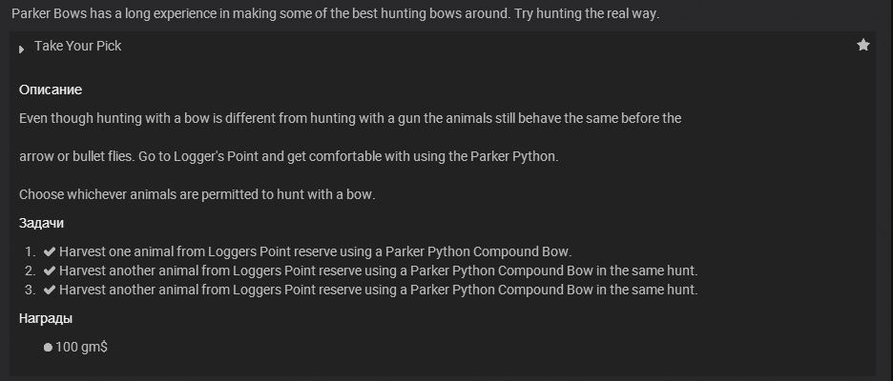Click the first task's checkmark icon
893x381 pixels.
pos(50,251)
